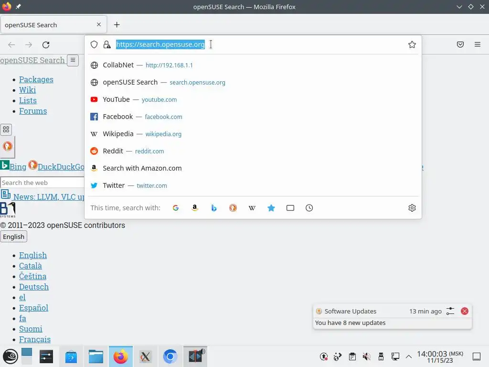Choose the Facebook suggestion
The image size is (489, 367).
(253, 117)
